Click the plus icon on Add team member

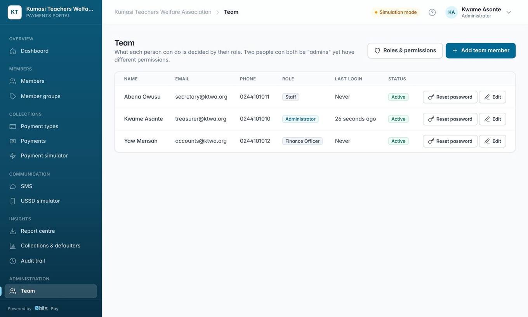point(455,51)
